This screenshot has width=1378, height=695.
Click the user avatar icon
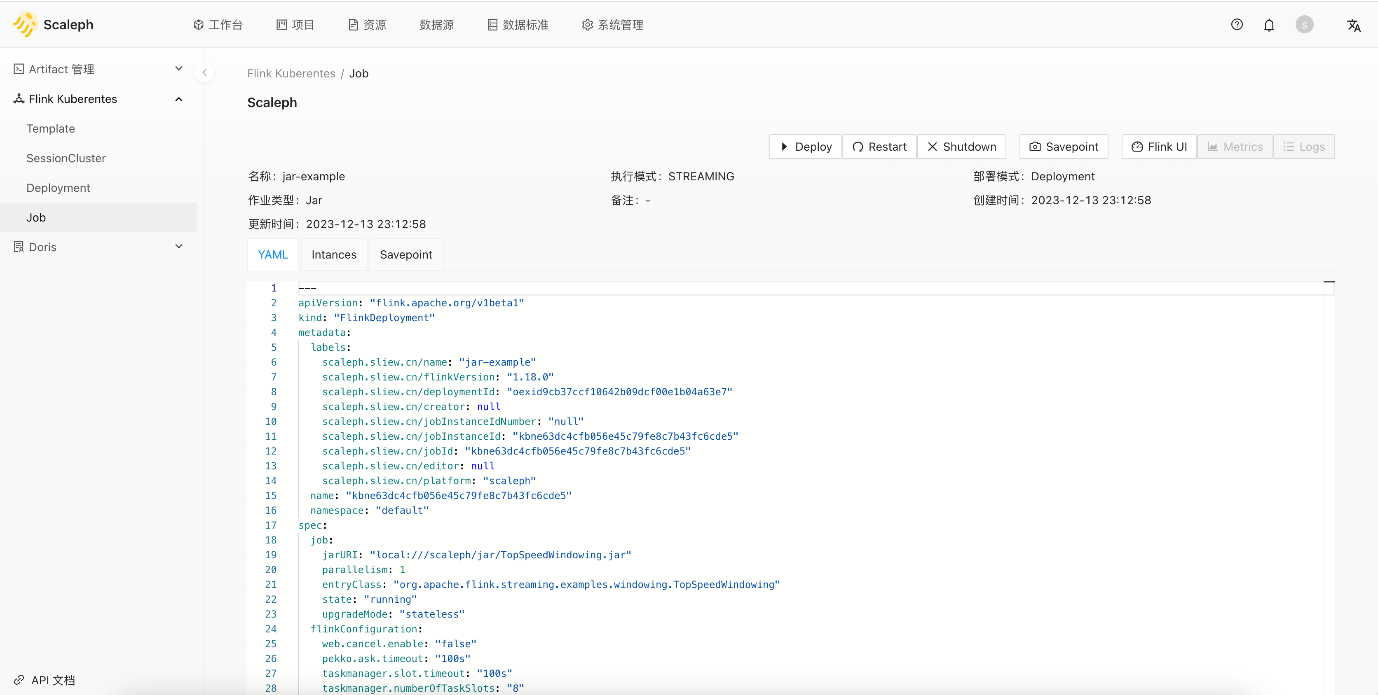pyautogui.click(x=1304, y=25)
